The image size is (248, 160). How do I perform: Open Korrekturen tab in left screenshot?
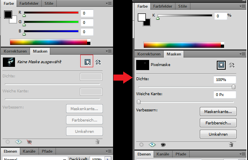tap(15, 51)
